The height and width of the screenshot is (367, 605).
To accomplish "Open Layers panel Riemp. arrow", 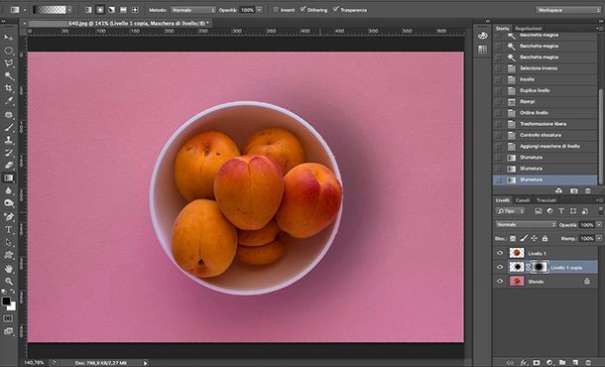I will pos(599,238).
